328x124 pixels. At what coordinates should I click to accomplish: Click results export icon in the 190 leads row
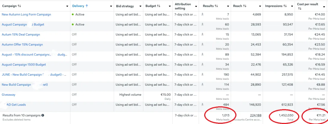203,75
